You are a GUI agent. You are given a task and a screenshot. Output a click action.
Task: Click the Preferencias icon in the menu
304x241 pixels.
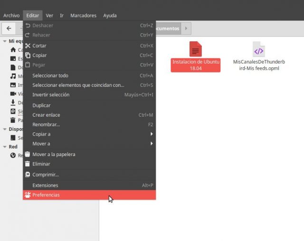(28, 195)
